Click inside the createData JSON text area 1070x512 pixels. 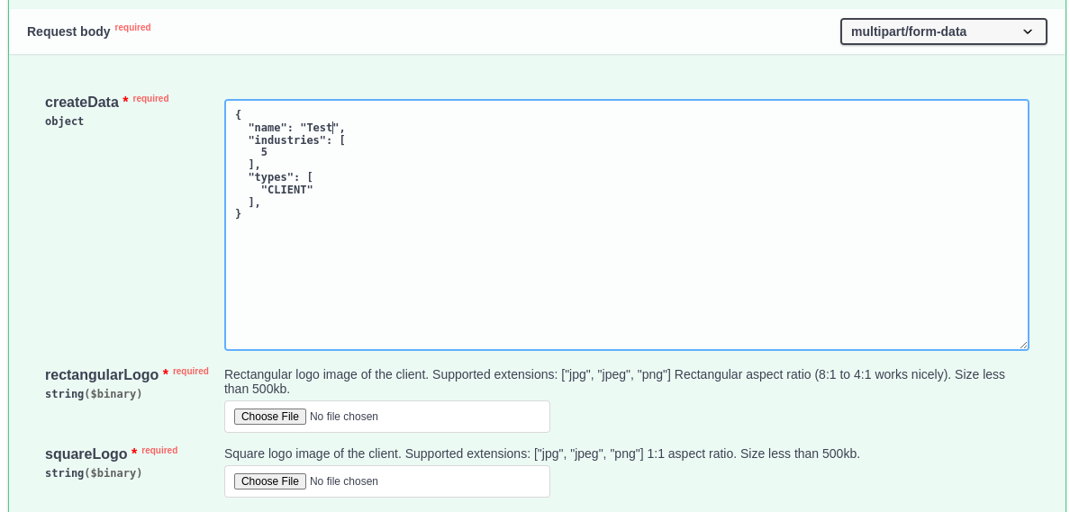[627, 225]
